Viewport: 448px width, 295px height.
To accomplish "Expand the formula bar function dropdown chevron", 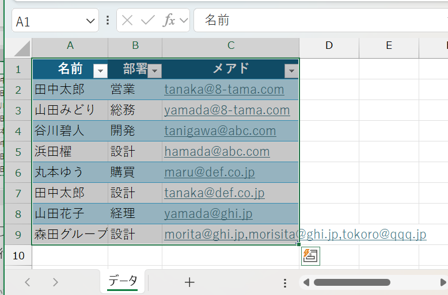I will (184, 21).
